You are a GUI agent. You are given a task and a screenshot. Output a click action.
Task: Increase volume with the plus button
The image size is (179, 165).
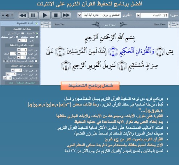pyautogui.click(x=12, y=15)
